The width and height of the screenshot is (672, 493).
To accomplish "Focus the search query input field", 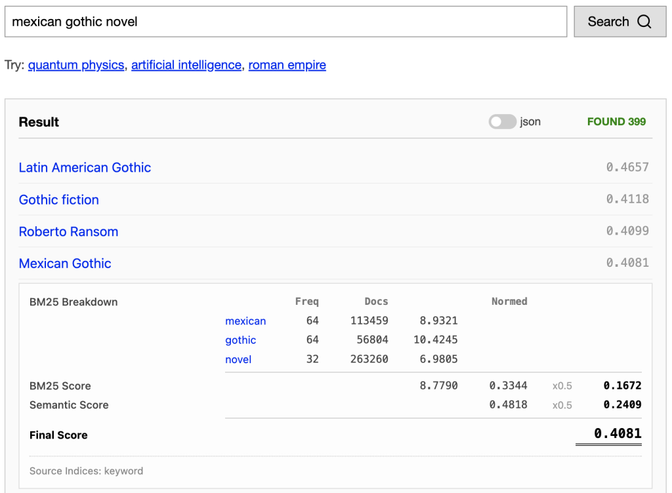I will click(285, 22).
